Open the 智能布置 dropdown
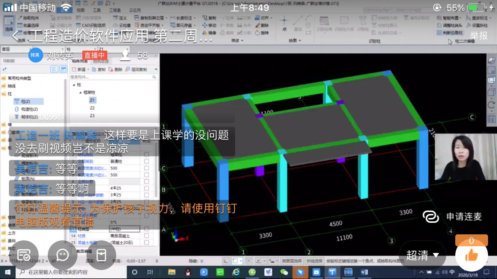The width and height of the screenshot is (497, 279). pos(449,18)
